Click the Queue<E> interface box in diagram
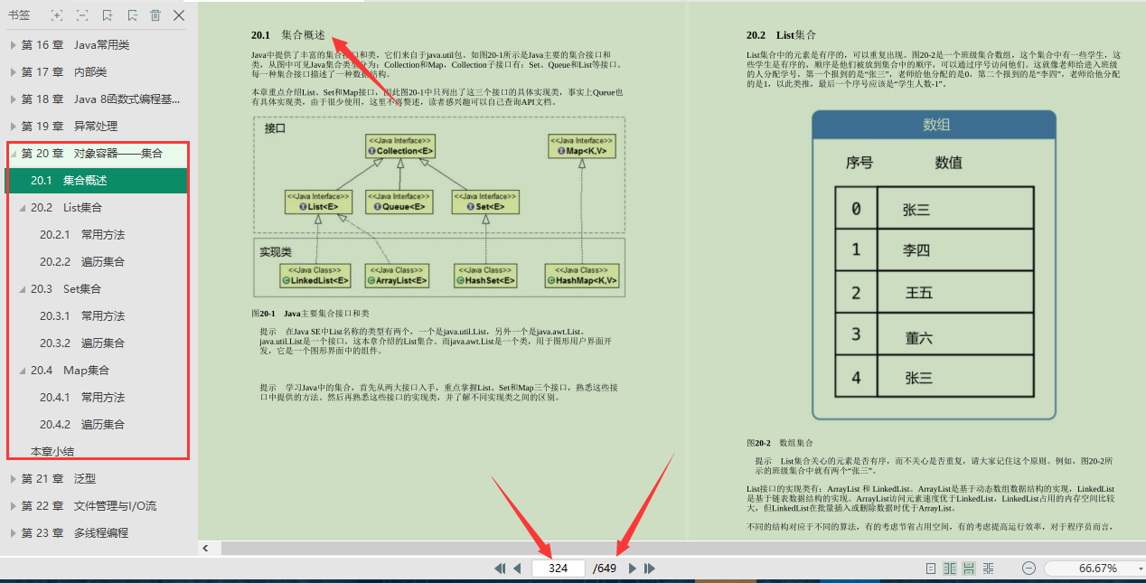Image resolution: width=1146 pixels, height=583 pixels. tap(398, 202)
